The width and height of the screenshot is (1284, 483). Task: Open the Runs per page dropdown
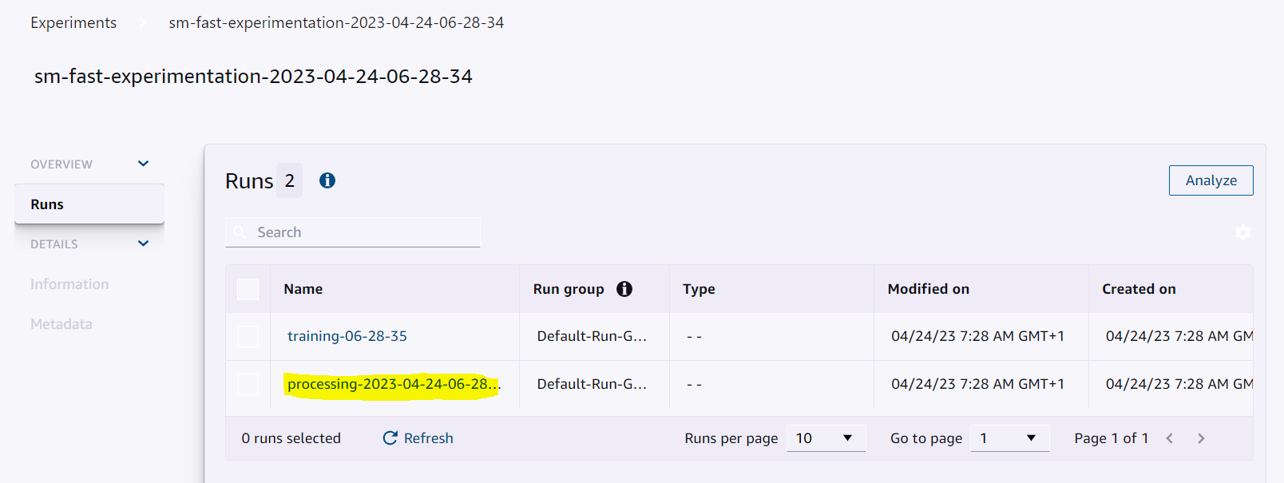click(x=826, y=437)
